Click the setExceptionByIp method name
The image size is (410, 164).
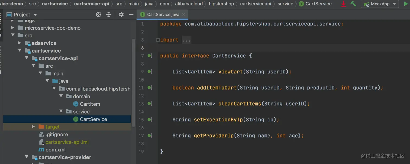[x=218, y=119]
